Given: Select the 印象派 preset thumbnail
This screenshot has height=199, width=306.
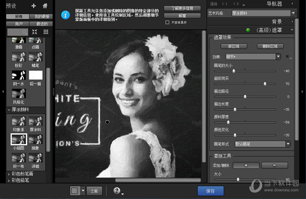Looking at the screenshot, I should coord(19,121).
